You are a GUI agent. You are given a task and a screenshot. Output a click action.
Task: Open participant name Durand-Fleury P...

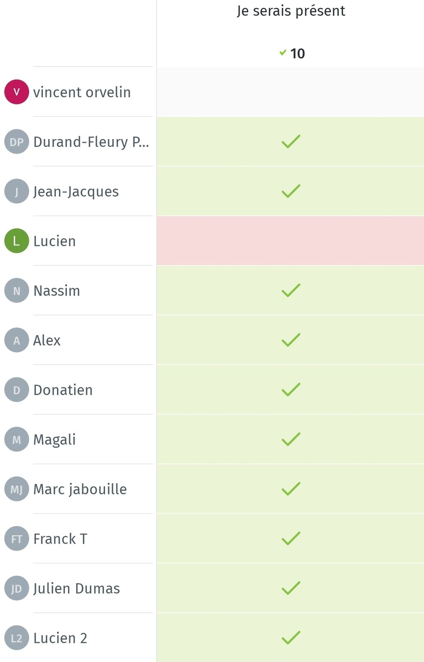tap(91, 142)
